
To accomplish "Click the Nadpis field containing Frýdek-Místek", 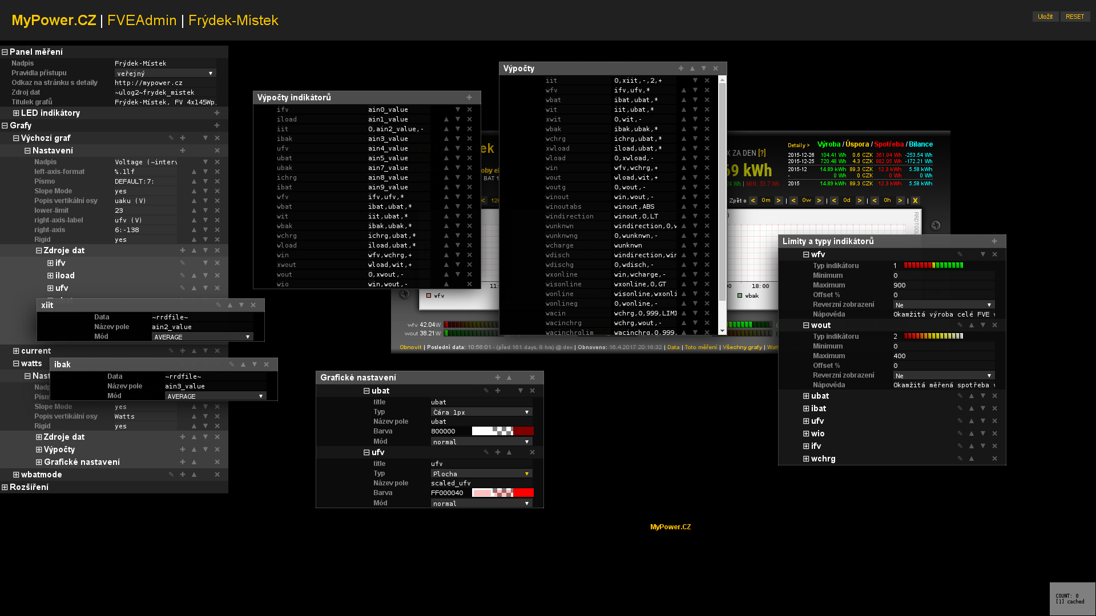I will coord(164,63).
